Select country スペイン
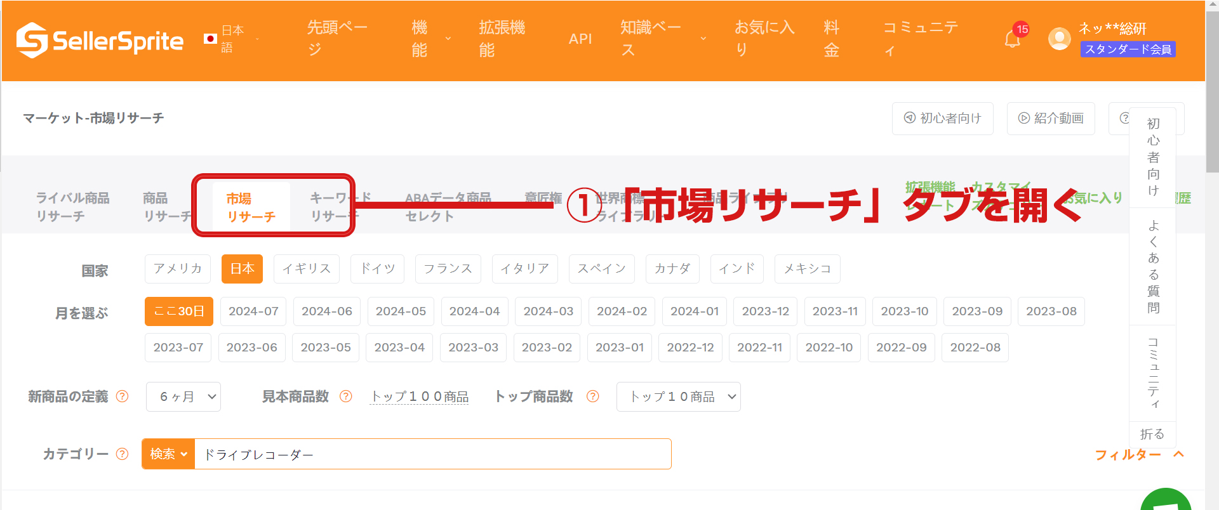The width and height of the screenshot is (1219, 510). click(x=602, y=268)
